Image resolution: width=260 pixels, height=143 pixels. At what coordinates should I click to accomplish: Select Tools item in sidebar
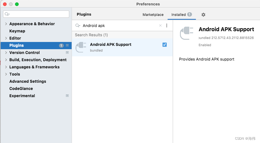[14, 74]
